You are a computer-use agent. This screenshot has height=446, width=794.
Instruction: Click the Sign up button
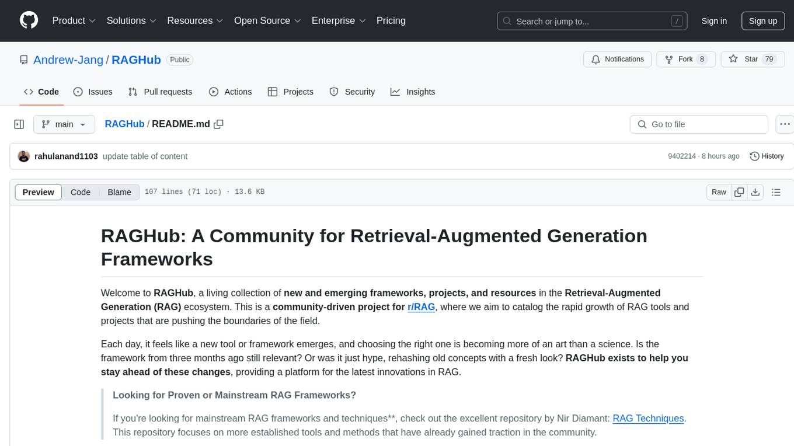(763, 21)
